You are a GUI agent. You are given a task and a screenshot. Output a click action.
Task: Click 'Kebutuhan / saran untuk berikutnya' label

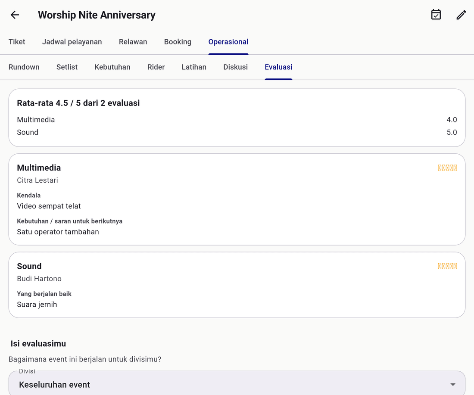tap(70, 221)
